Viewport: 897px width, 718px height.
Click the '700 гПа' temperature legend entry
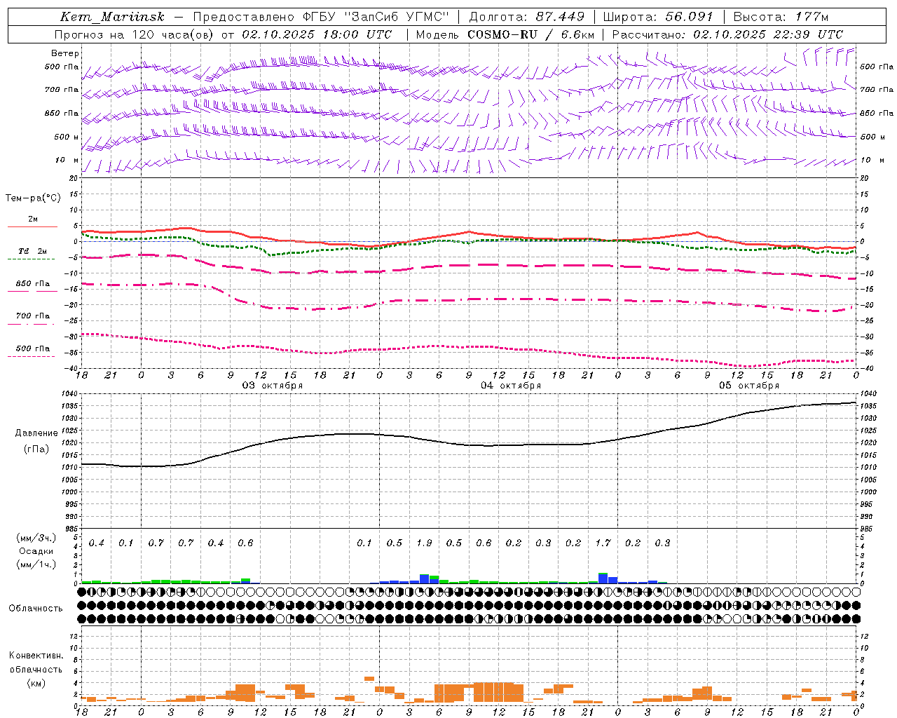33,316
